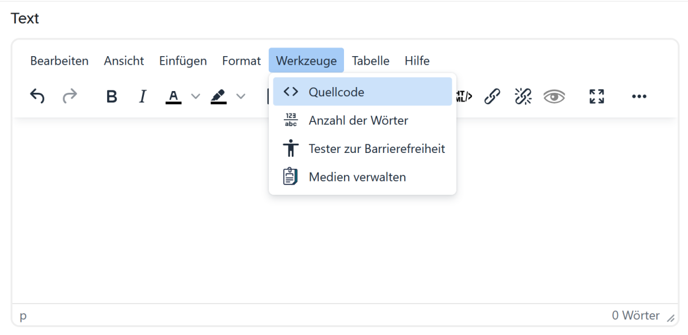Select Anzahl der Wörter menu entry
This screenshot has width=688, height=335.
coord(362,120)
